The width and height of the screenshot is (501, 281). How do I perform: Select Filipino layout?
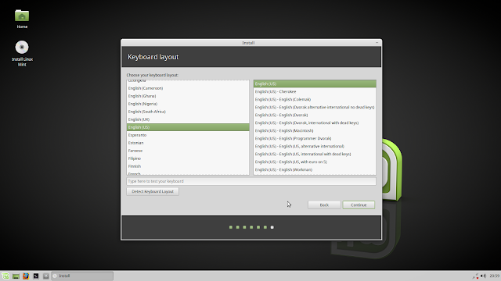(x=188, y=158)
